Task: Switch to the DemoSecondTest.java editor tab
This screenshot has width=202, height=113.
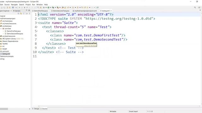Action: 60,11
